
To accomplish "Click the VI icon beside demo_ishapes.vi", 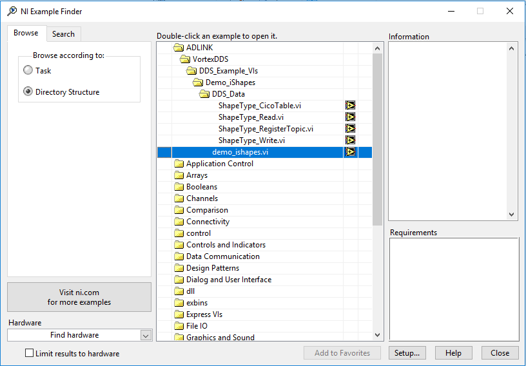I will (x=350, y=152).
